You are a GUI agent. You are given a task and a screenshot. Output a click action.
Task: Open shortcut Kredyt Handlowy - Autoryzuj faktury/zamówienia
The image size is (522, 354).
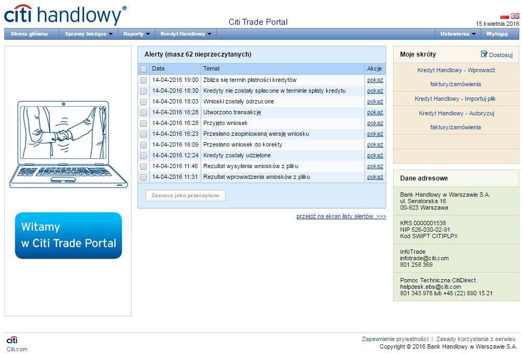pos(456,120)
